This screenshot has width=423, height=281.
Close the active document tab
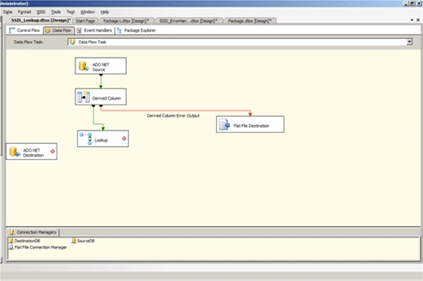(418, 20)
